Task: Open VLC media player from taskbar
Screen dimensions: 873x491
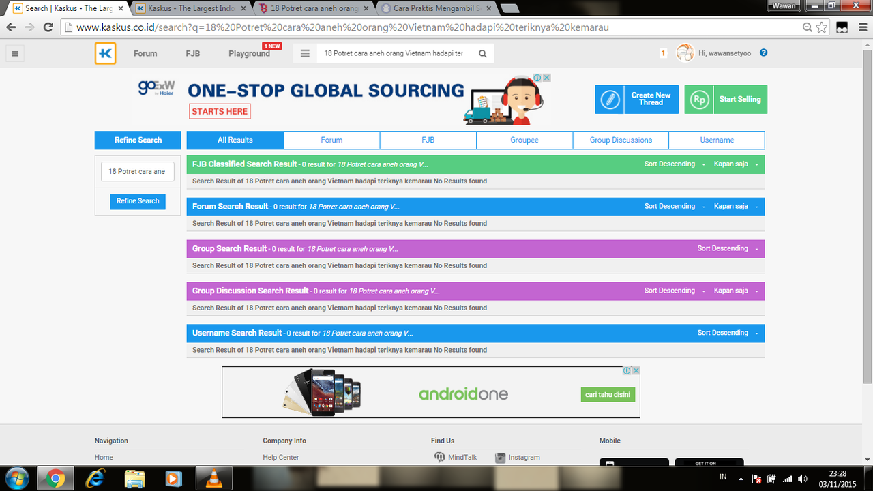Action: click(x=213, y=479)
